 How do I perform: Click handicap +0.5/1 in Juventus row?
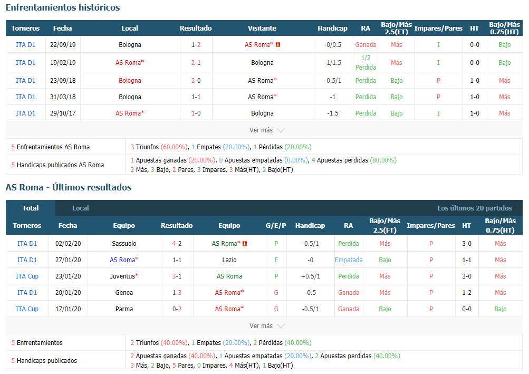pyautogui.click(x=310, y=276)
